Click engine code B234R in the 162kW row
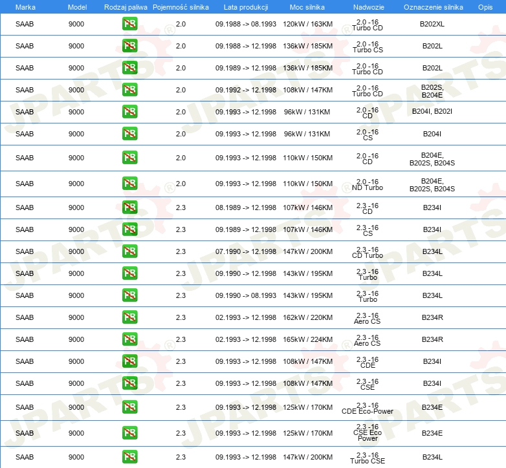This screenshot has height=468, width=506. (x=432, y=317)
